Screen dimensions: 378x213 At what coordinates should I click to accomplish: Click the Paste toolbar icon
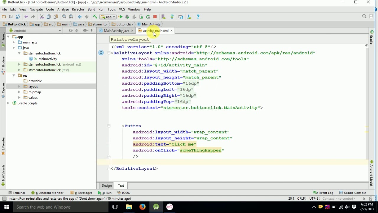[56, 17]
